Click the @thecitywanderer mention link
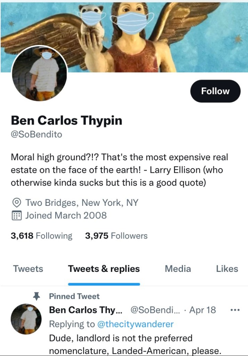 click(135, 324)
